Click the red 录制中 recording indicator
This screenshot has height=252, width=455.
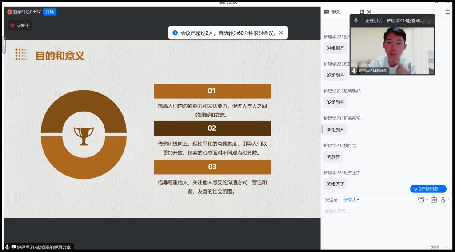[x=20, y=25]
